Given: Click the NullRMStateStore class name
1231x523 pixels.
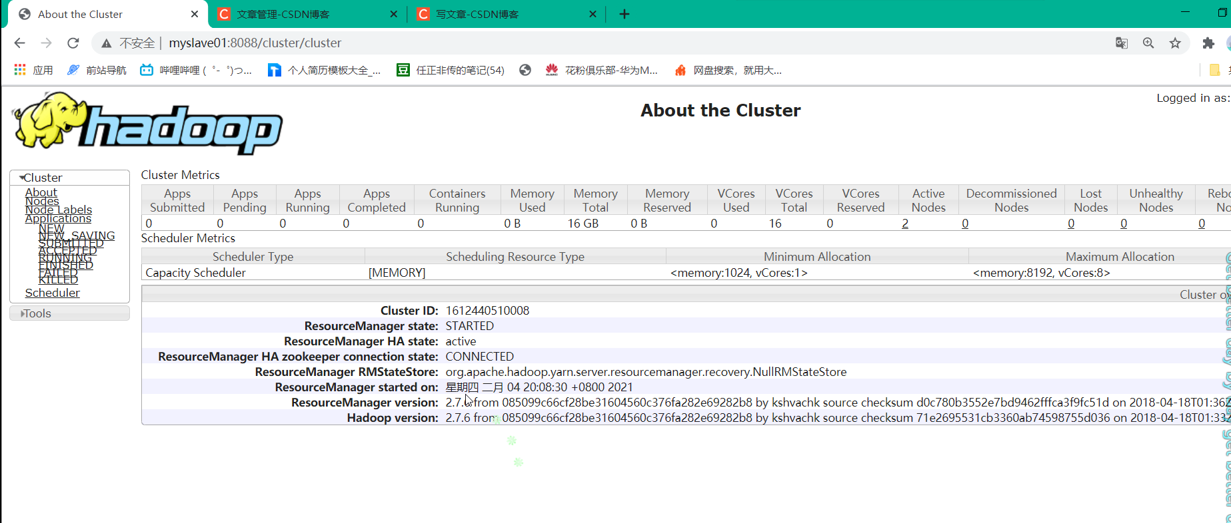Looking at the screenshot, I should pos(646,372).
